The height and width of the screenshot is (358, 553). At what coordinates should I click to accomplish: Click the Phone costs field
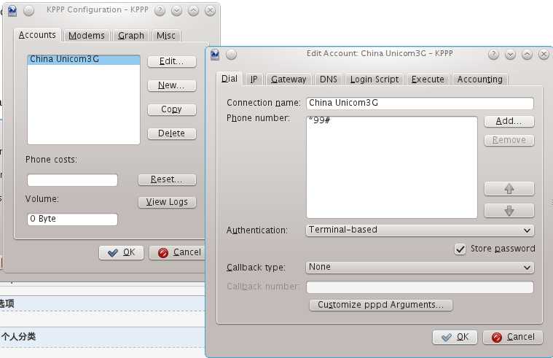[x=72, y=179]
